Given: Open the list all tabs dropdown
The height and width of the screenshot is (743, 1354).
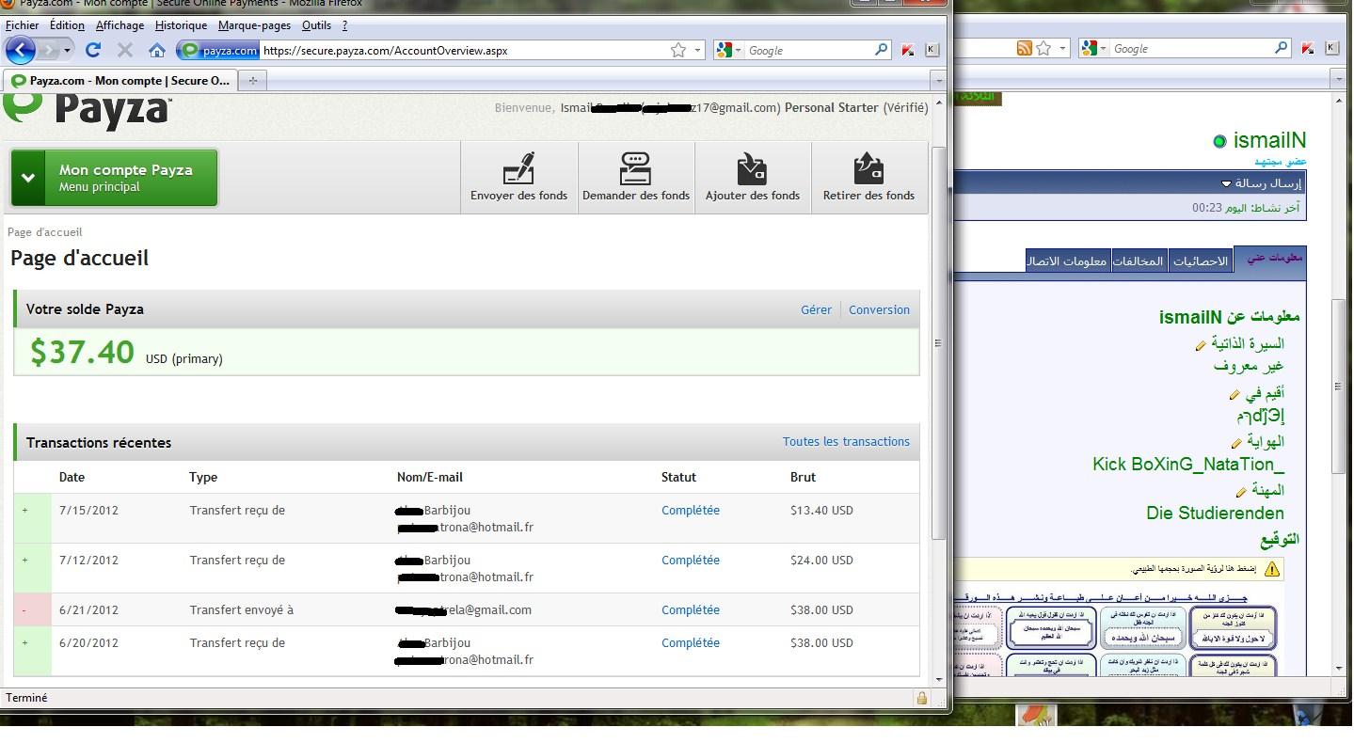Looking at the screenshot, I should coord(937,81).
